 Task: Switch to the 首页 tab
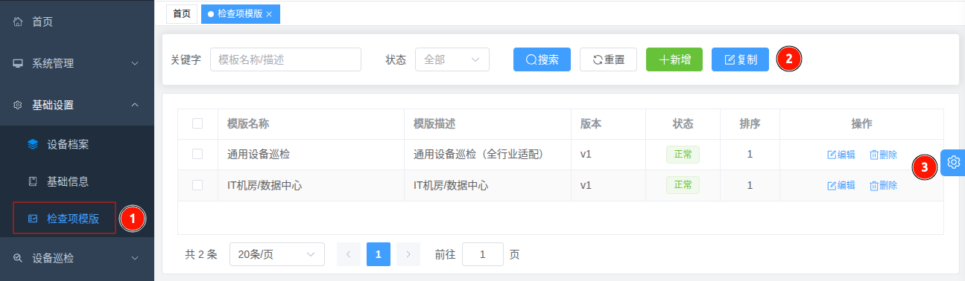click(x=182, y=13)
